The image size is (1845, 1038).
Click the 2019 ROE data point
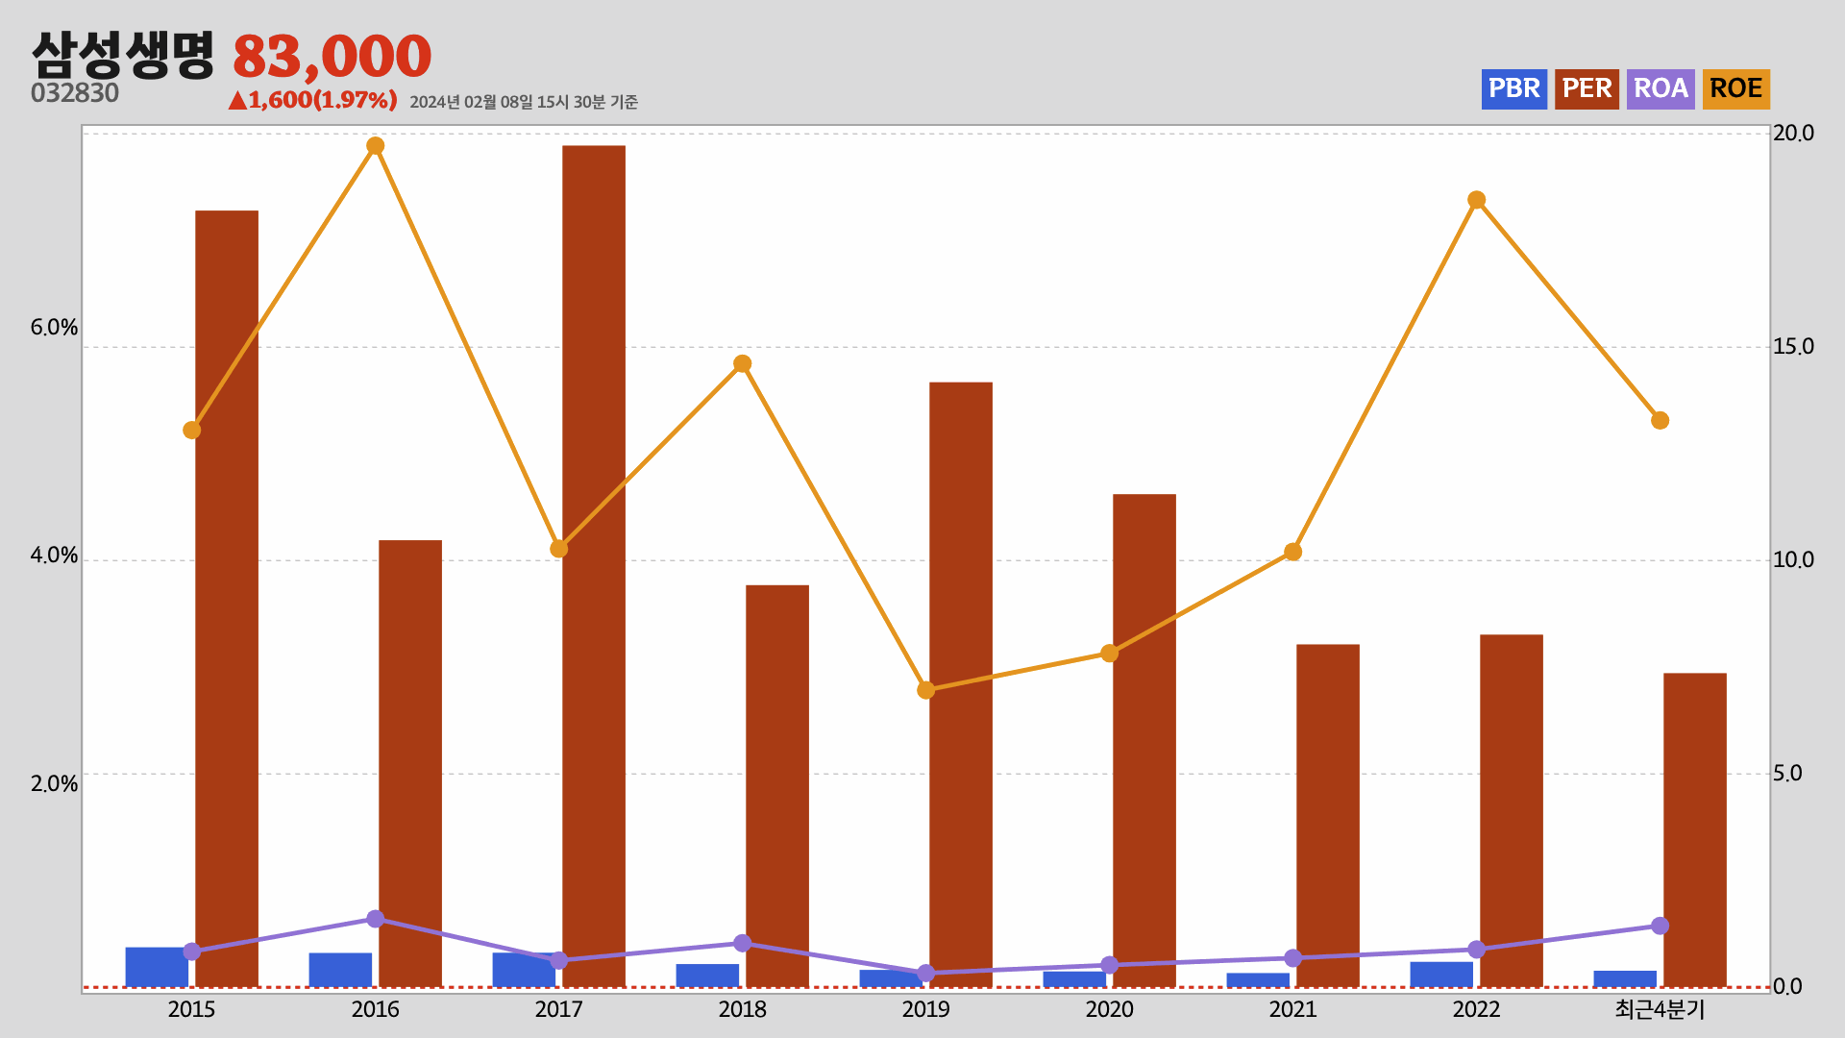coord(925,690)
